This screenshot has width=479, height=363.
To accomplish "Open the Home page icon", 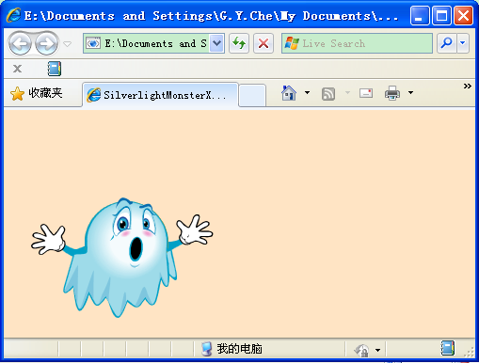I will tap(289, 93).
